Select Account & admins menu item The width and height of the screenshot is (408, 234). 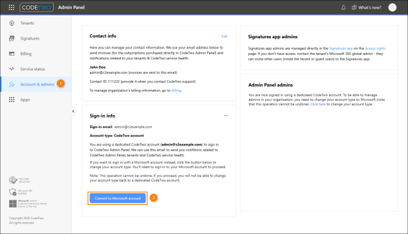click(36, 84)
